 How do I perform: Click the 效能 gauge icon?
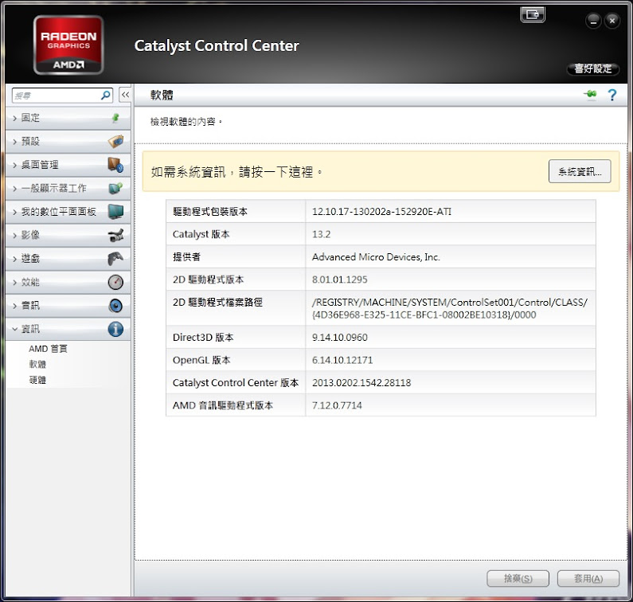115,282
